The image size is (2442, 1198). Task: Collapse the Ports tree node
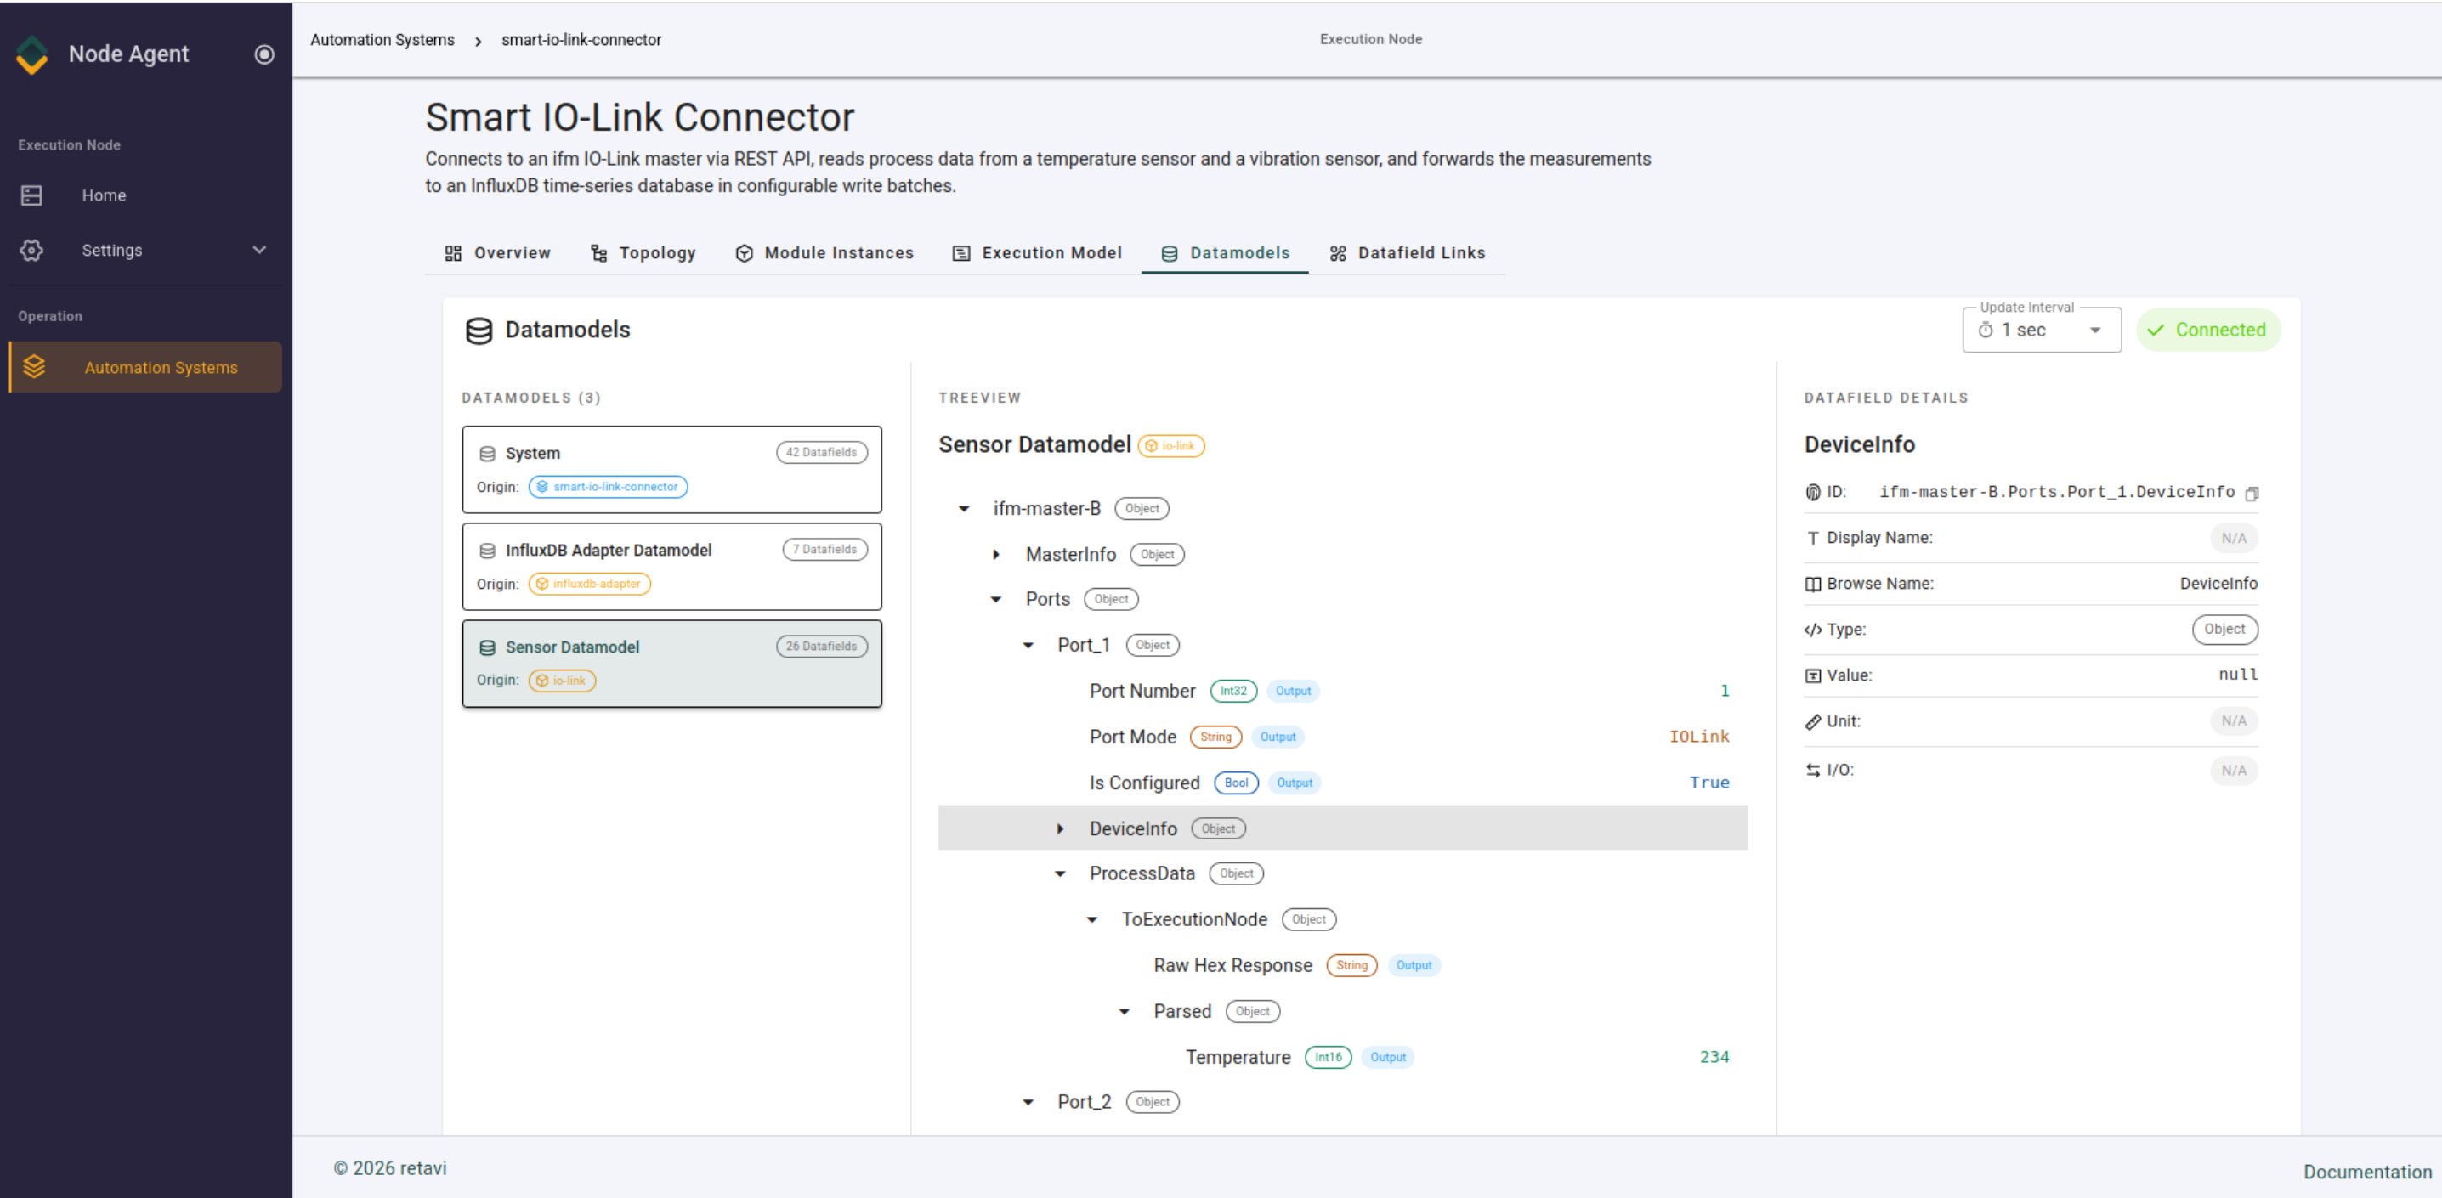click(x=995, y=600)
